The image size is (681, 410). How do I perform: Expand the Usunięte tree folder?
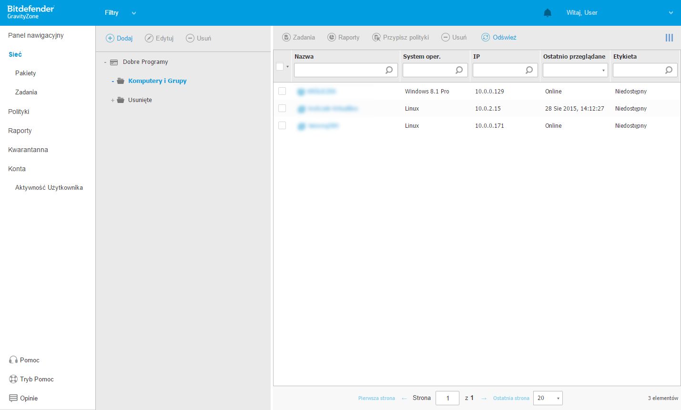(x=113, y=100)
